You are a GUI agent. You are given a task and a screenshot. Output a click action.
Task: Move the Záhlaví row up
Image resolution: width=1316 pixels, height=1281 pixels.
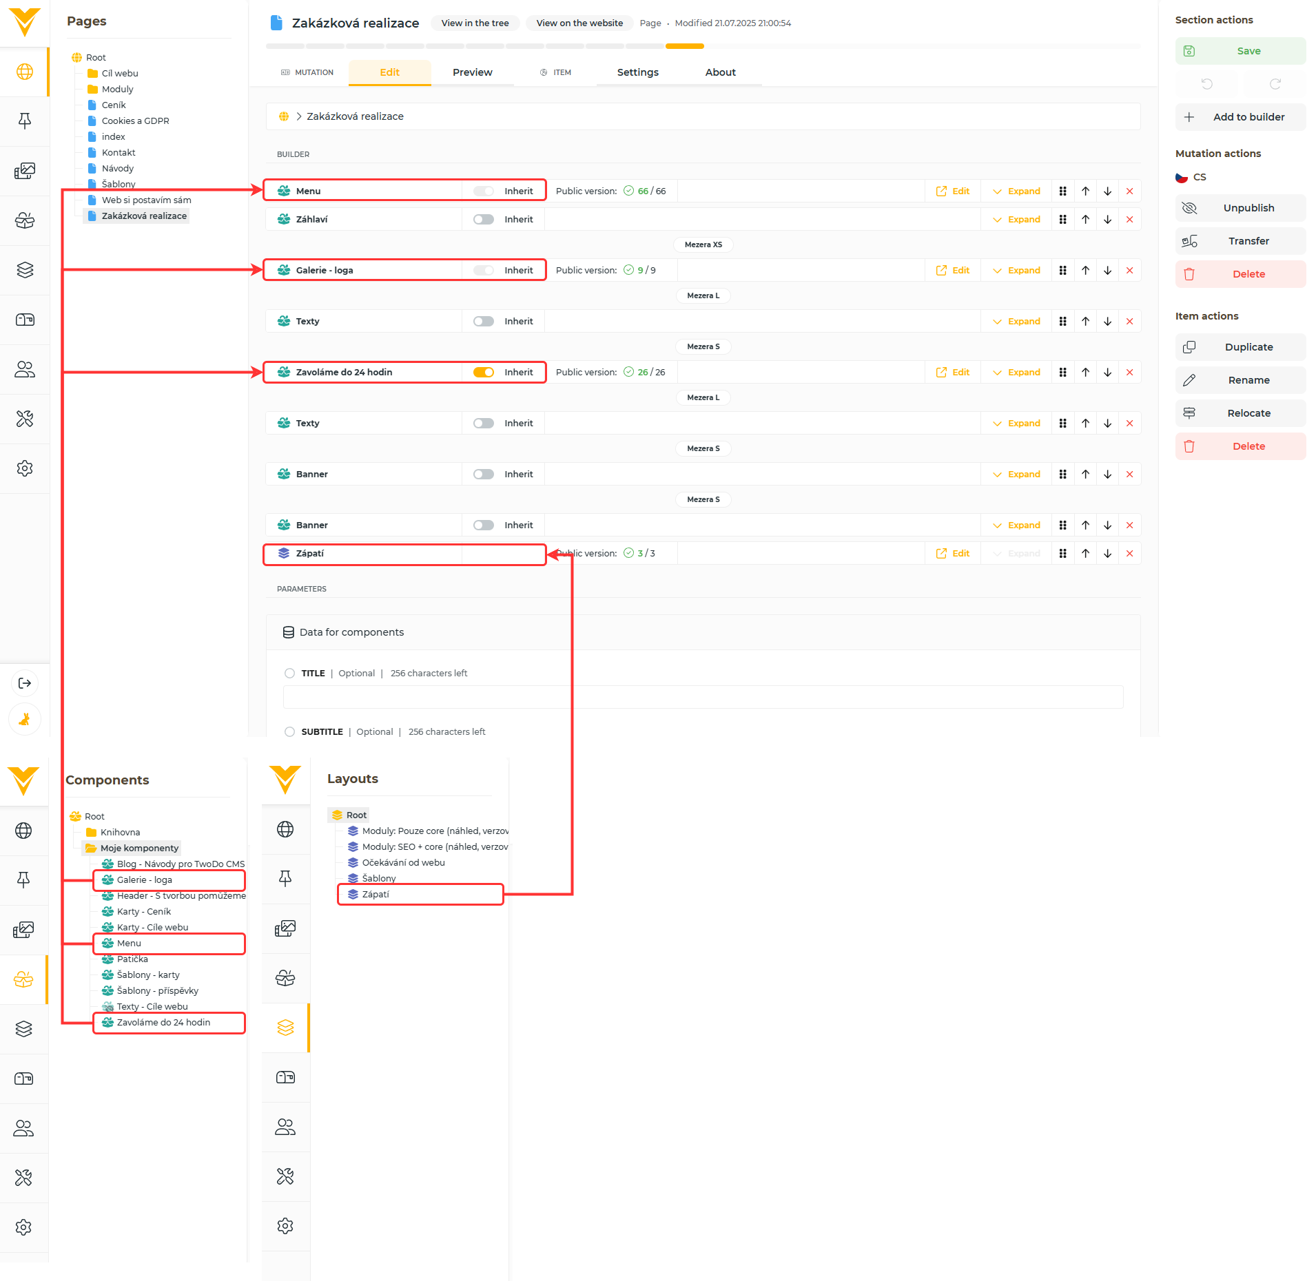1085,220
